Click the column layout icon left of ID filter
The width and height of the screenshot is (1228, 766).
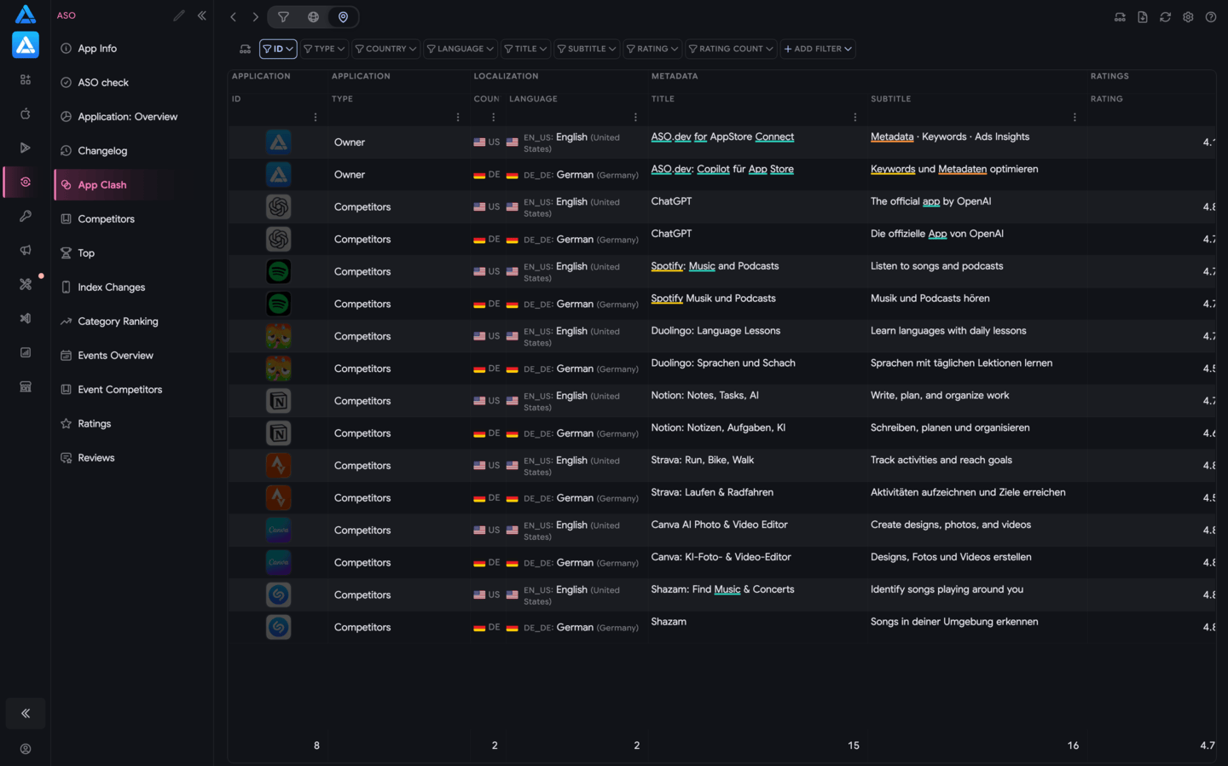(246, 49)
